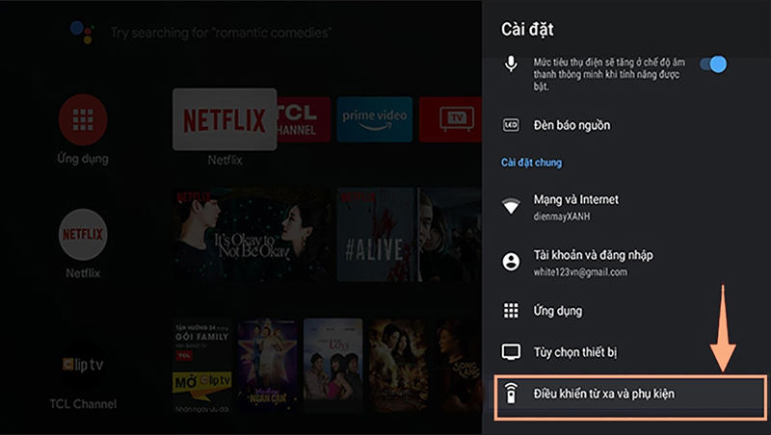Toggle the smart audio mode switch off
Screen dimensions: 771x435
click(x=712, y=64)
